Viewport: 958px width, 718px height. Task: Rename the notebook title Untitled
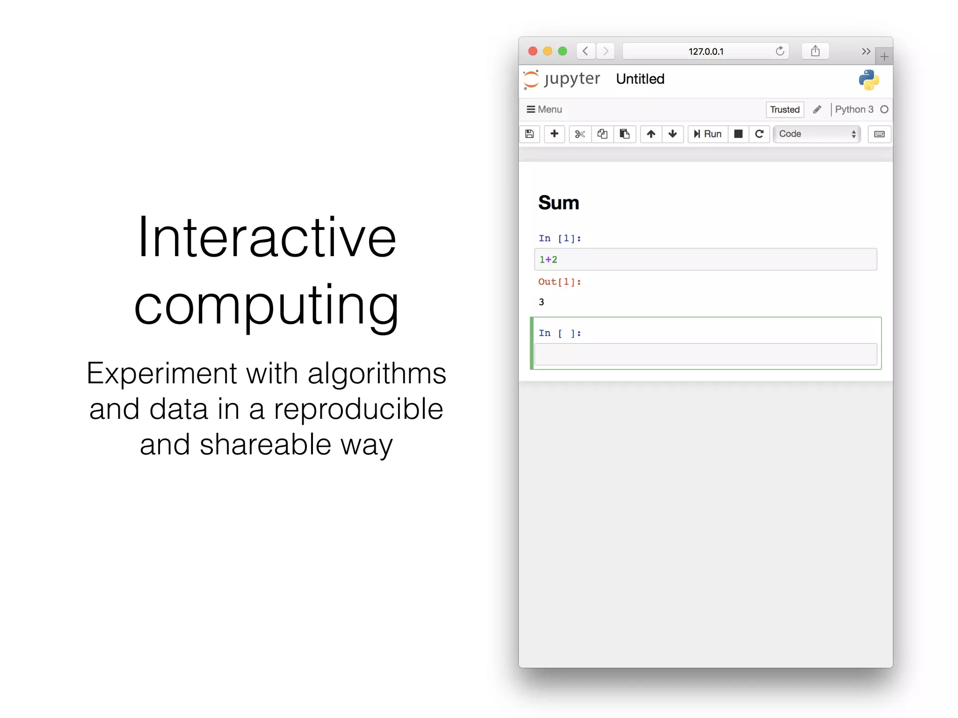pos(640,79)
